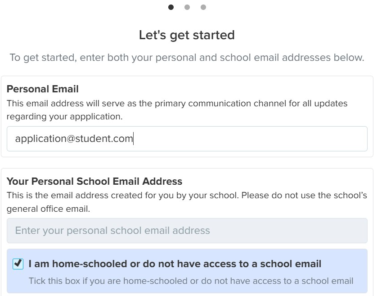The height and width of the screenshot is (296, 377).
Task: Click the 'created for you by your school' description
Action: [x=187, y=196]
